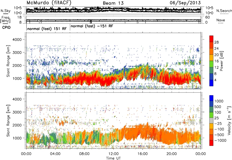Click the left 10^5 noise axis value
Image resolution: width=232 pixels, height=160 pixels.
pos(18,8)
